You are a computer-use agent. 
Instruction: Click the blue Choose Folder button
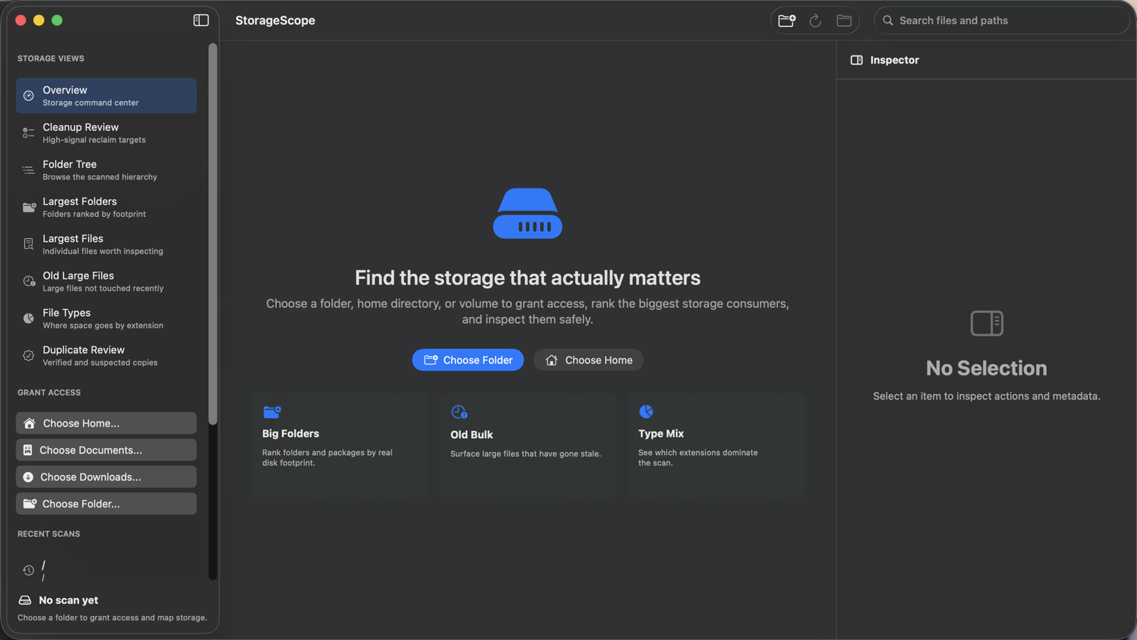pos(468,360)
